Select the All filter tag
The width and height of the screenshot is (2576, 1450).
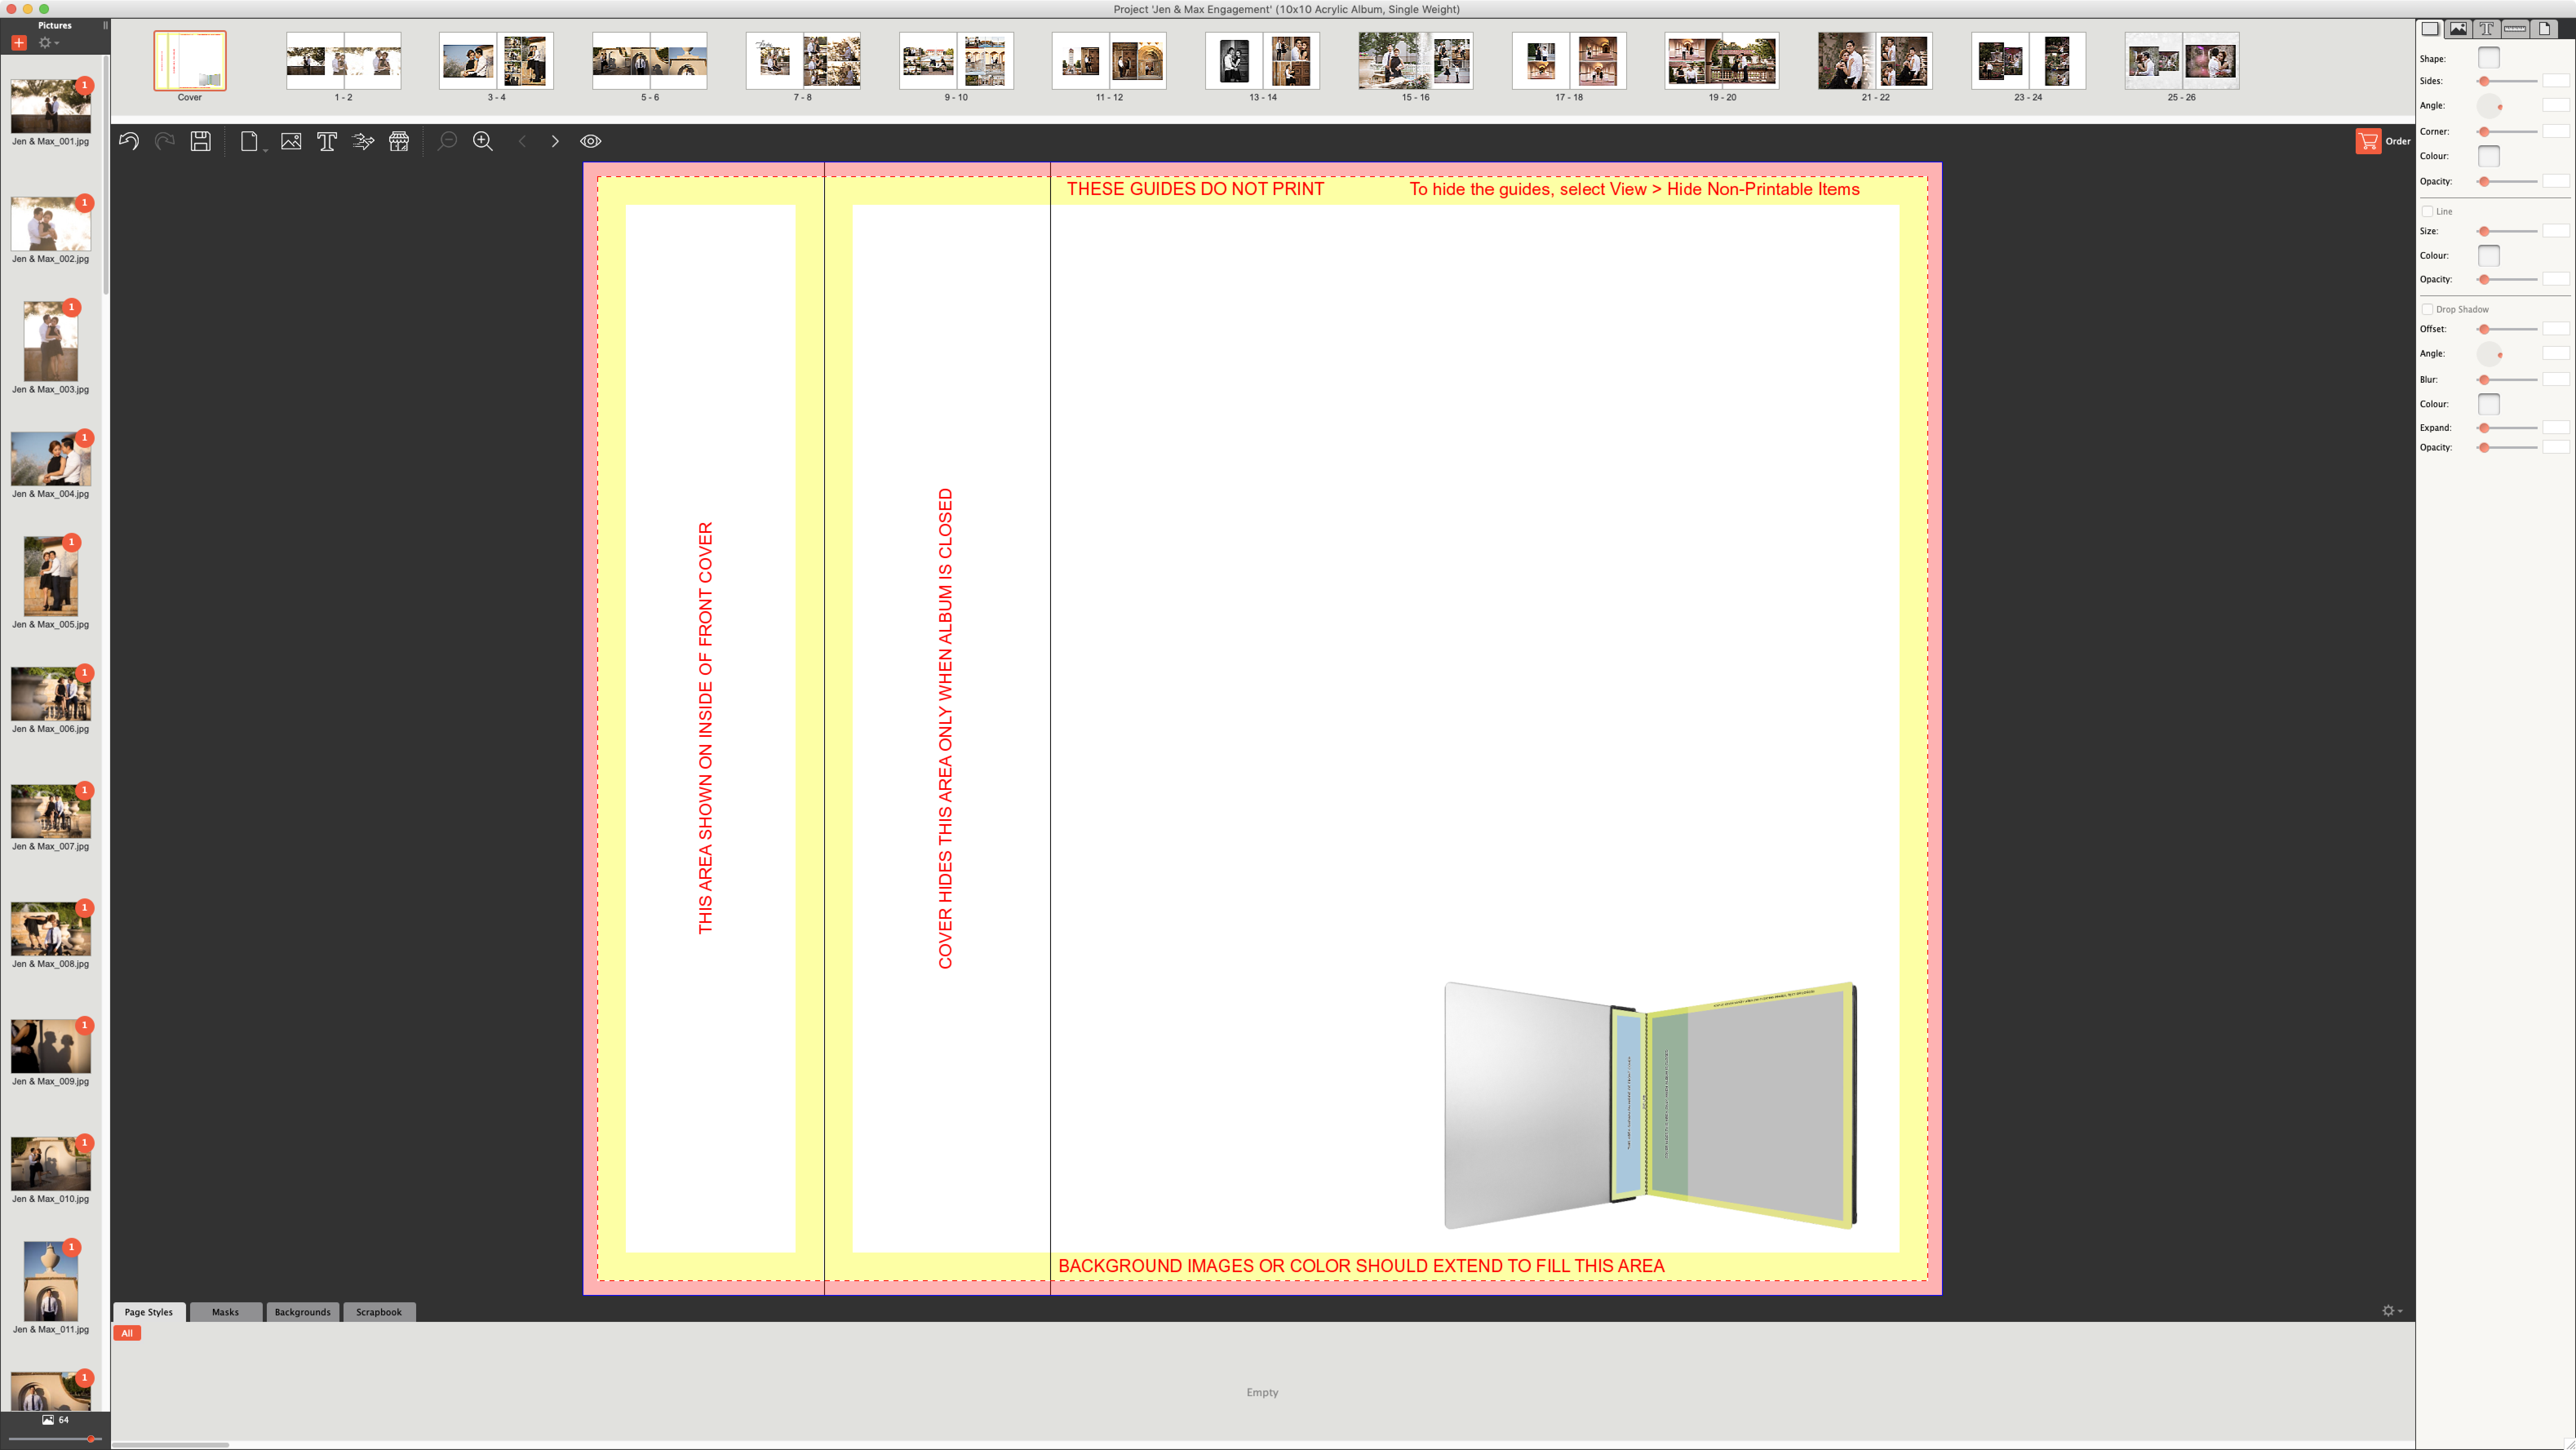(127, 1333)
